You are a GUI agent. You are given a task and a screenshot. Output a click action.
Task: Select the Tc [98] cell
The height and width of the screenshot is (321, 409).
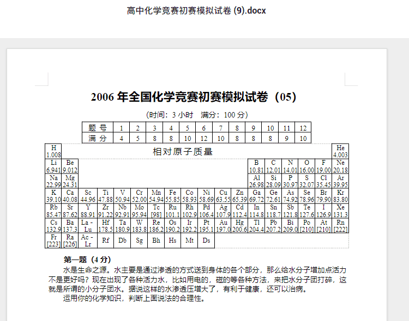[156, 211]
